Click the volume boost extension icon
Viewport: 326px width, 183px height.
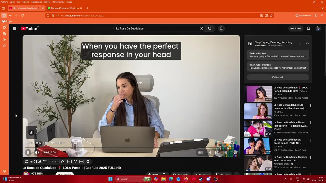pyautogui.click(x=33, y=162)
